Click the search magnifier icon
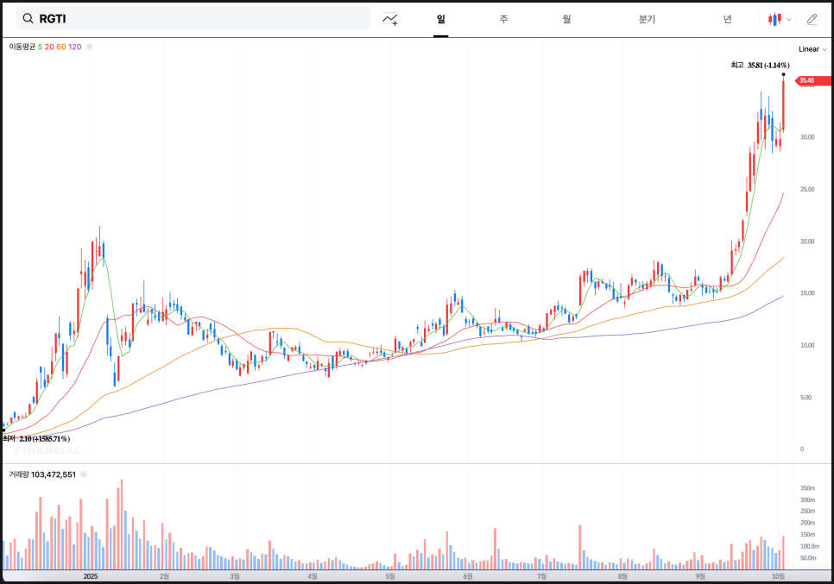This screenshot has height=584, width=834. pos(28,19)
